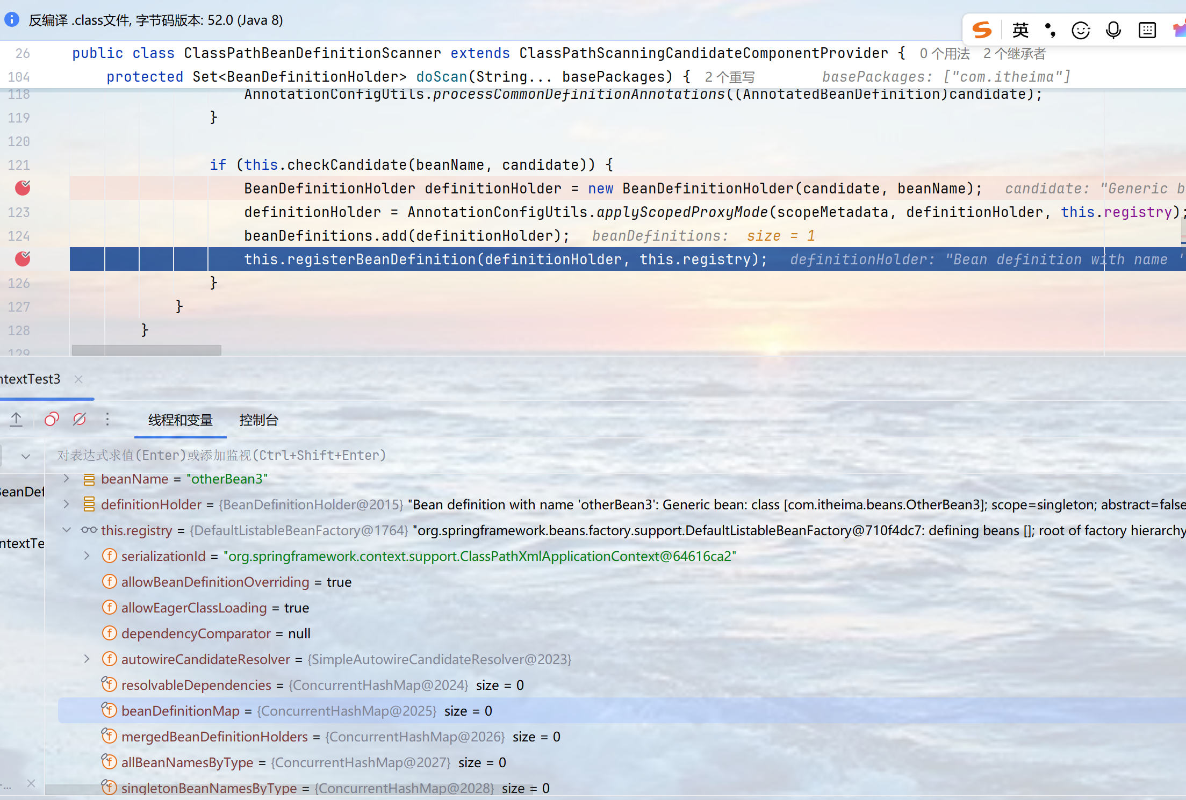Open the Sogou emoji panel
The width and height of the screenshot is (1186, 800).
point(1080,31)
